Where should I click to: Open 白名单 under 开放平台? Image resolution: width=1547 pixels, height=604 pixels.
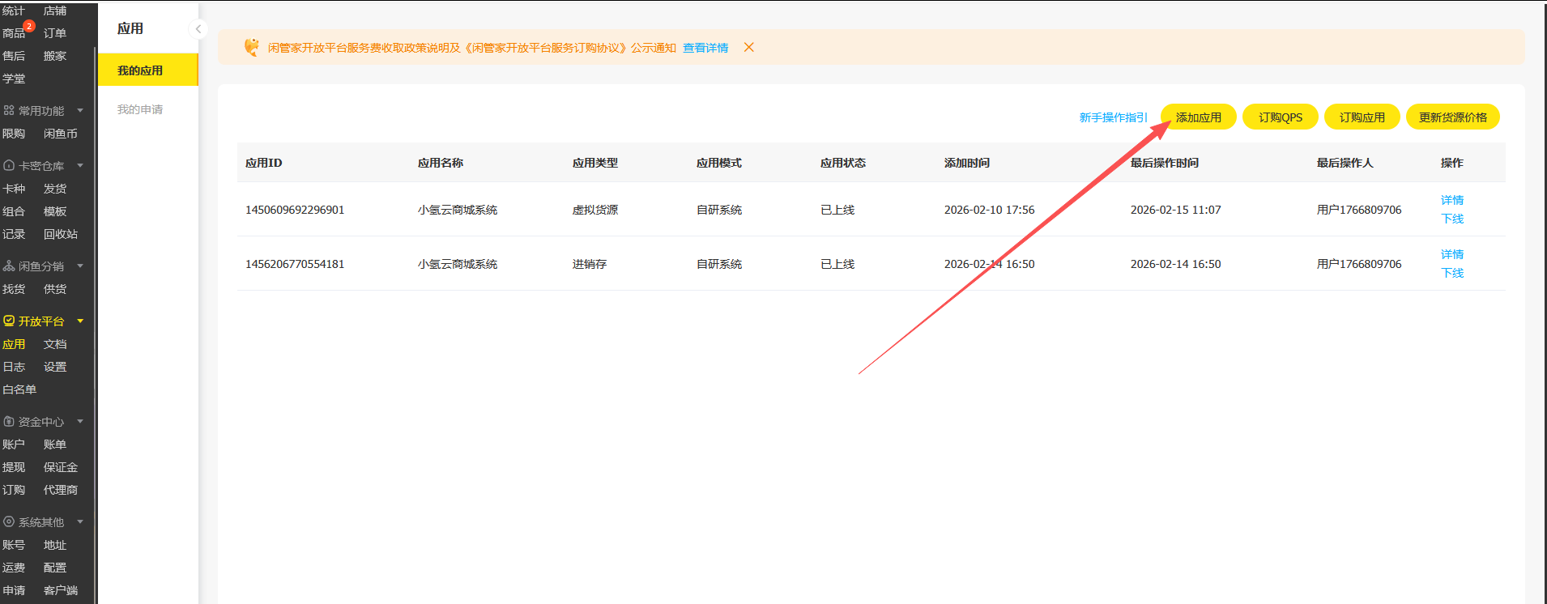point(19,389)
